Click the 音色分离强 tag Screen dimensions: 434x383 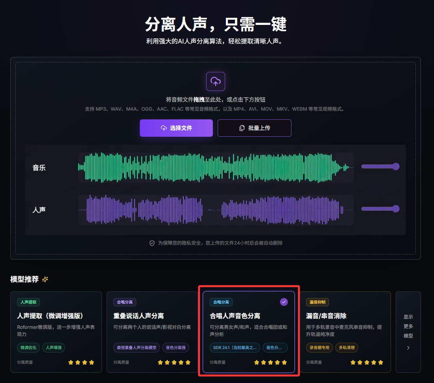click(176, 347)
